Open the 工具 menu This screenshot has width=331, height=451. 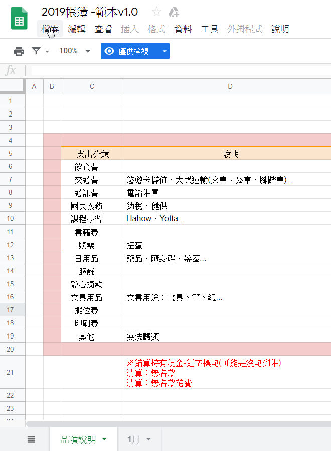click(210, 29)
